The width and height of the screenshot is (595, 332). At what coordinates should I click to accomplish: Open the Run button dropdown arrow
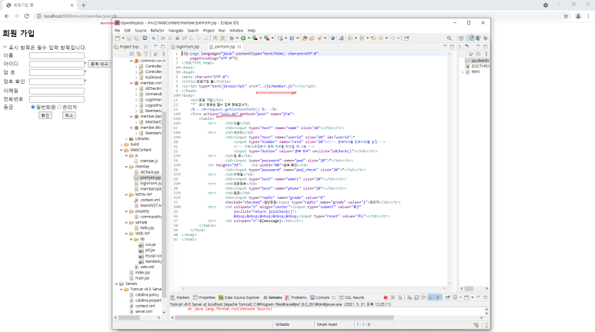click(x=249, y=38)
